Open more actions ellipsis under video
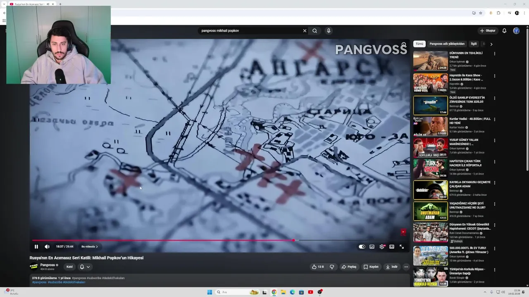The image size is (529, 297). (x=406, y=267)
